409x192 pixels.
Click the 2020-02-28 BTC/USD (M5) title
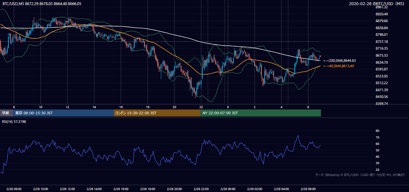coord(377,4)
